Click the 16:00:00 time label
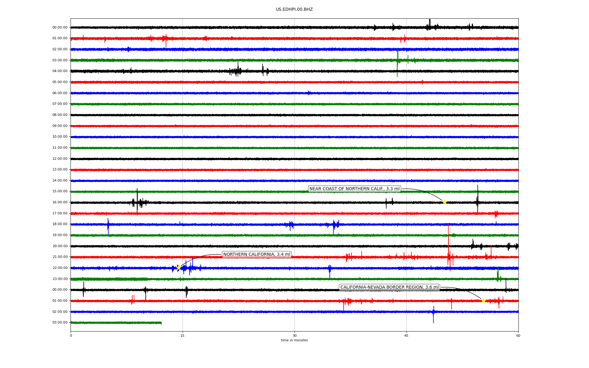 [x=60, y=202]
